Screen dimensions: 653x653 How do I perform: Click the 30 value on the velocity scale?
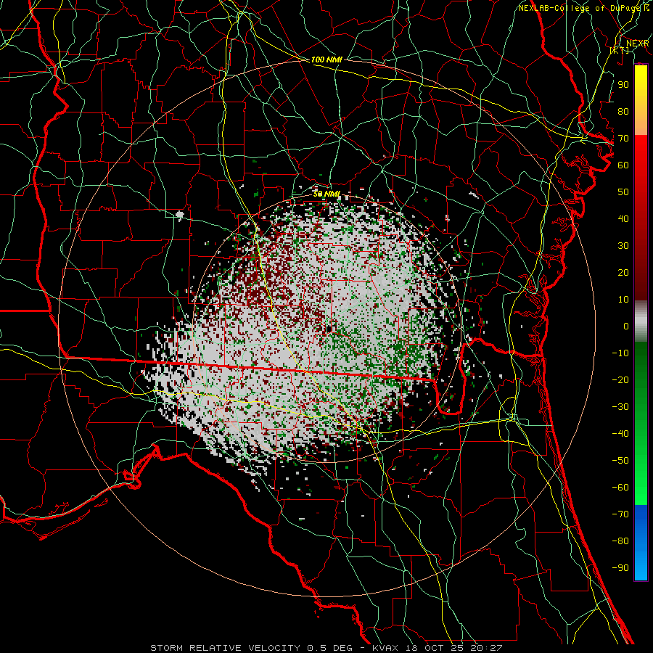[623, 246]
